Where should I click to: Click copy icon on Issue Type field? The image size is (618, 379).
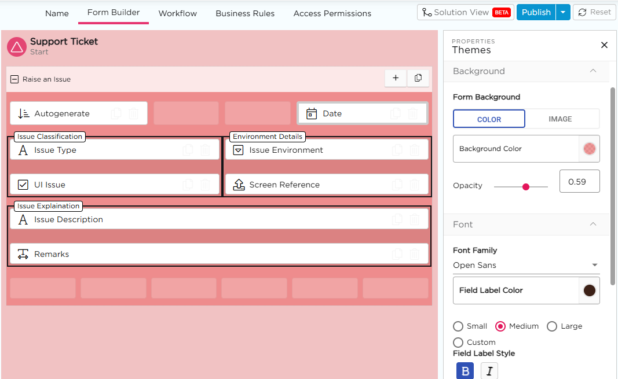coord(188,150)
